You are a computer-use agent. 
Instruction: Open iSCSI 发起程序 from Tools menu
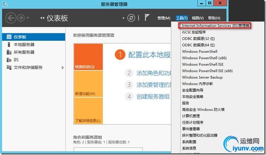click(x=194, y=32)
